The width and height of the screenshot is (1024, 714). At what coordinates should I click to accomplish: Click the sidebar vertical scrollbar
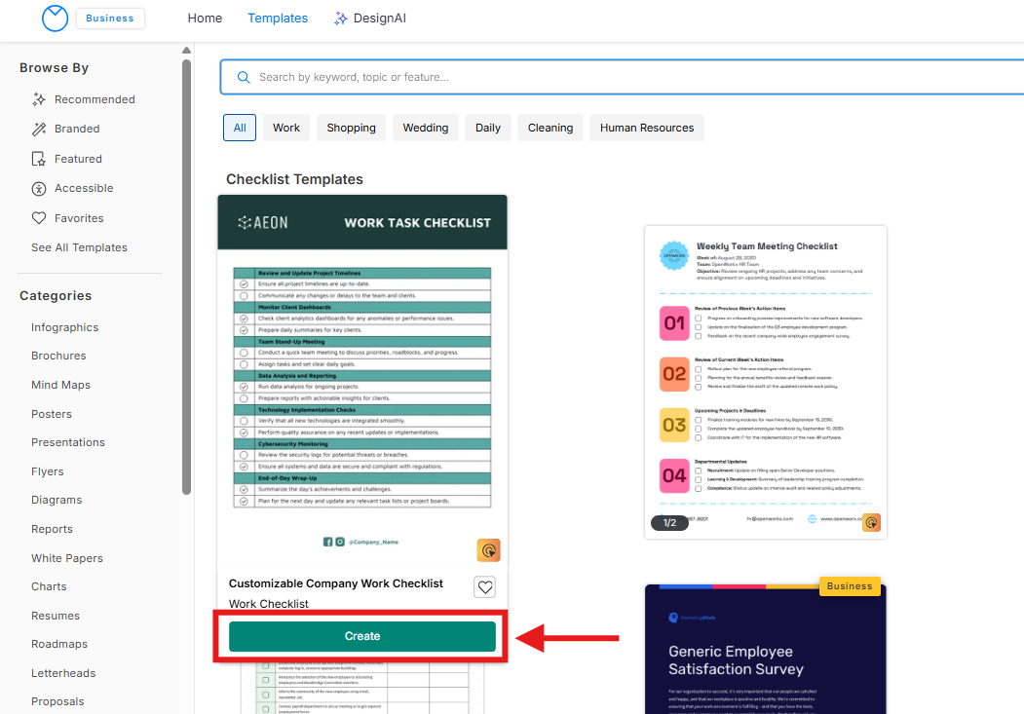click(186, 273)
